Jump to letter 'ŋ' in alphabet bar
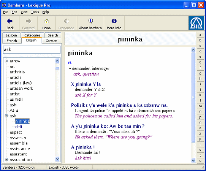206x171 pixels. (x=200, y=122)
